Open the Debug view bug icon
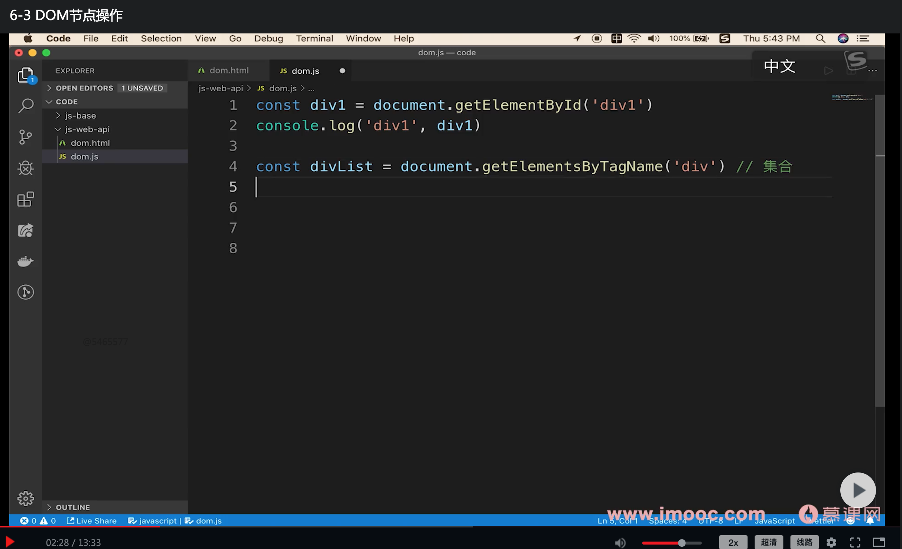This screenshot has width=902, height=549. (26, 168)
